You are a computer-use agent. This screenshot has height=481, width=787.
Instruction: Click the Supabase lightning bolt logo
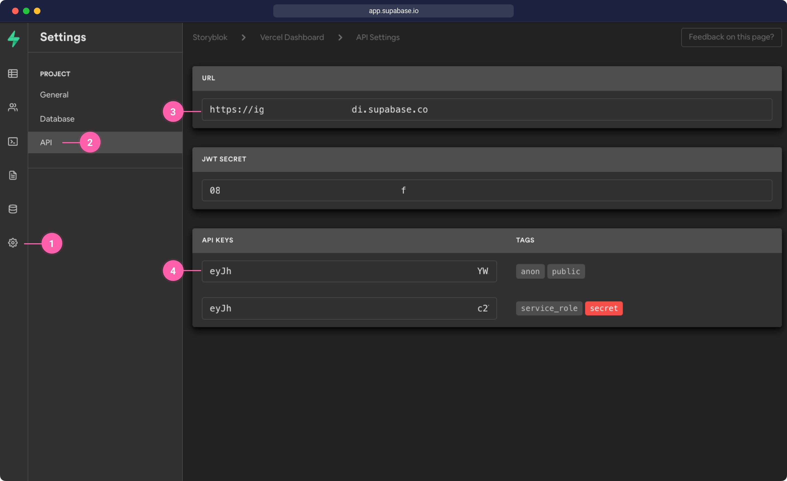(x=14, y=39)
